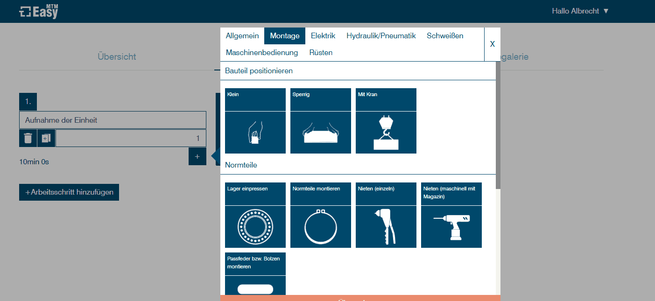This screenshot has width=655, height=301.
Task: Duplicate the step using the copy icon
Action: (x=46, y=138)
